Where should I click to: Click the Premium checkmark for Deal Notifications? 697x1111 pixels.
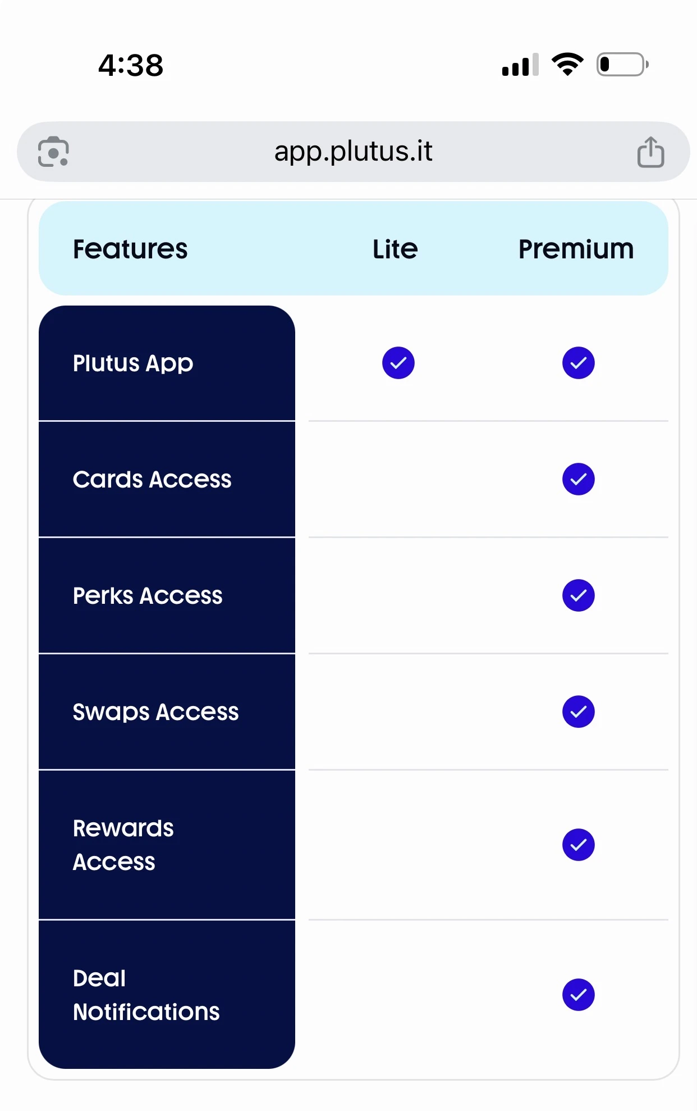(578, 995)
